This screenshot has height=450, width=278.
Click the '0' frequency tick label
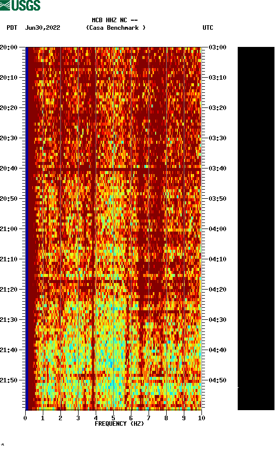[25, 418]
